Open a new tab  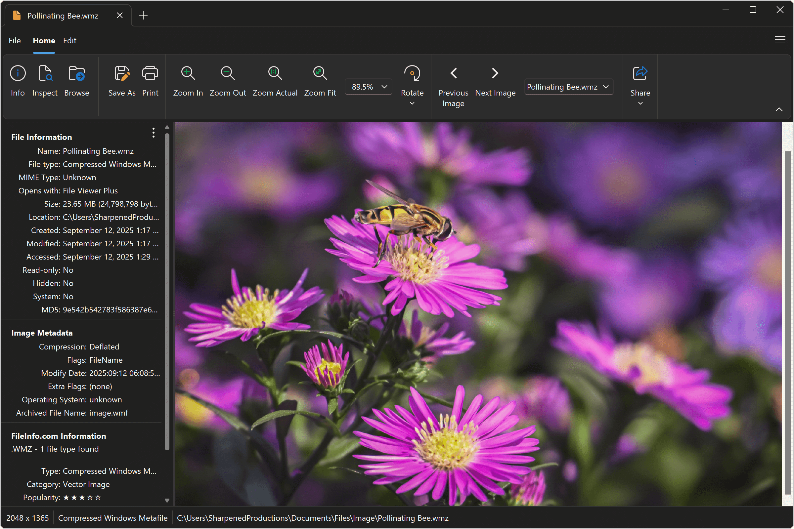pyautogui.click(x=143, y=15)
